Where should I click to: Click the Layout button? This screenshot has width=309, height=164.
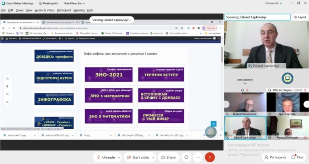coord(300,17)
